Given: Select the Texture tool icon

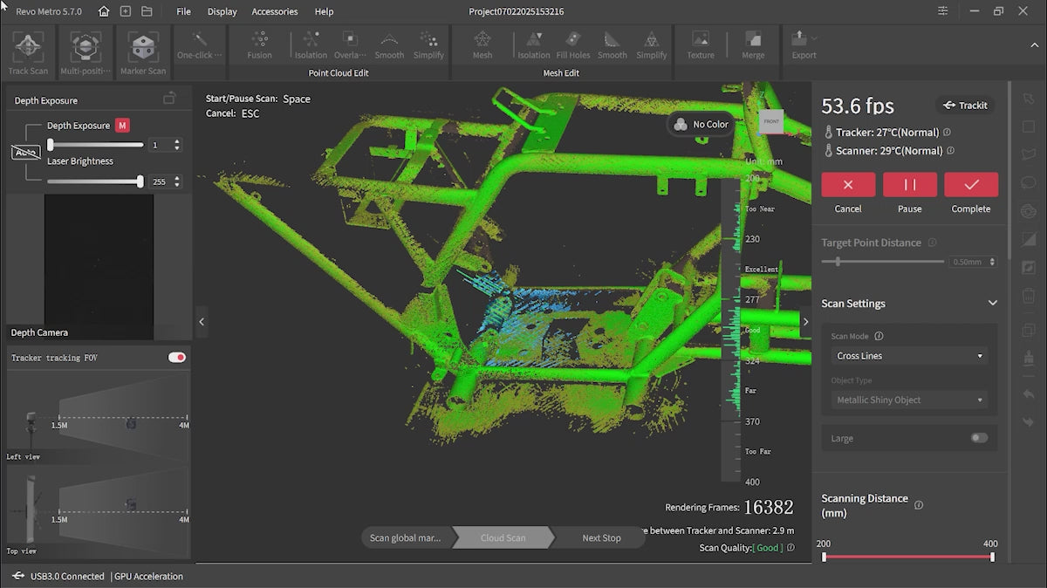Looking at the screenshot, I should (x=700, y=42).
